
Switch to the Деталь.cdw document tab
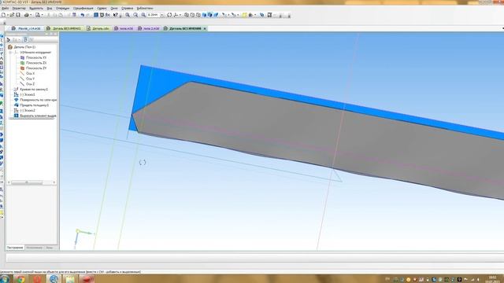(x=98, y=28)
